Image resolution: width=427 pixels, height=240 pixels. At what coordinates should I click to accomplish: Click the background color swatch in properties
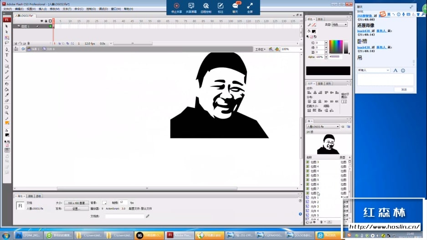(104, 203)
